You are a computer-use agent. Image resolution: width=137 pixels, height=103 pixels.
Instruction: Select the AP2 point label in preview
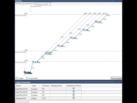(x=26, y=50)
